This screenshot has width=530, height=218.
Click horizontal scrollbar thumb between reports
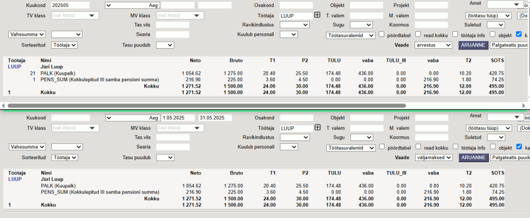(x=207, y=106)
